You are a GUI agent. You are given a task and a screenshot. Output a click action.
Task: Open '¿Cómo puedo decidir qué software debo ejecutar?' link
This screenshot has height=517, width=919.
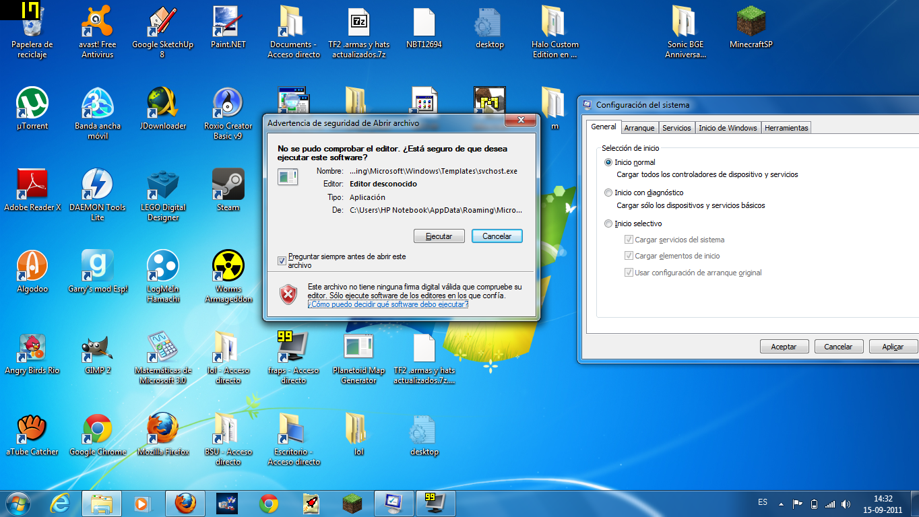(388, 304)
